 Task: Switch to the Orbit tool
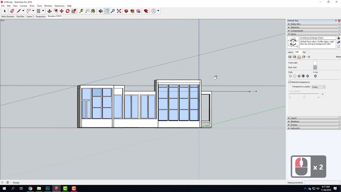point(100,11)
